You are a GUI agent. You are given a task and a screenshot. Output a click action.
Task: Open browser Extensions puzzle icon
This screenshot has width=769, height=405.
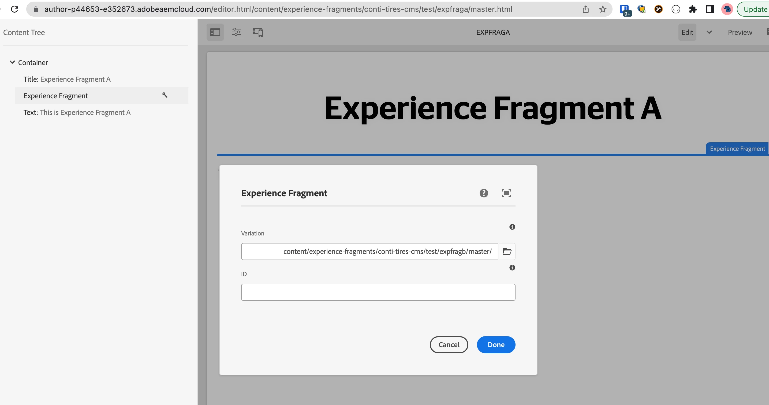[693, 9]
